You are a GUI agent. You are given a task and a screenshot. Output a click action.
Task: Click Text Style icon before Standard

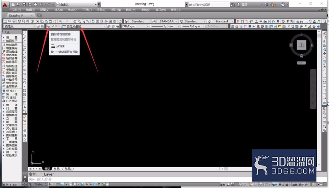click(x=126, y=21)
